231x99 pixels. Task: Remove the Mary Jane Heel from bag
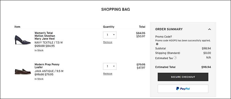pyautogui.click(x=108, y=42)
